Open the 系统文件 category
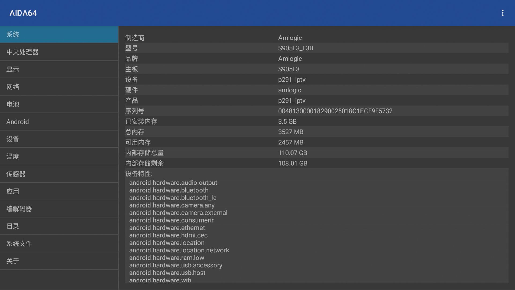Screen dimensions: 515x290 click(x=59, y=244)
